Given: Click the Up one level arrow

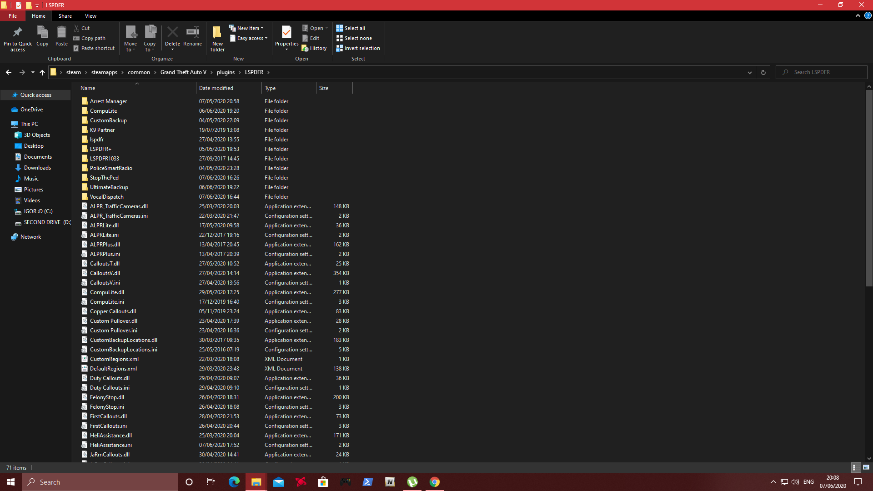Looking at the screenshot, I should tap(42, 72).
